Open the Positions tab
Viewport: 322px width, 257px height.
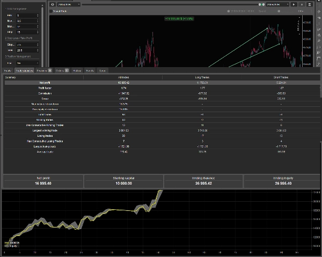(44, 71)
